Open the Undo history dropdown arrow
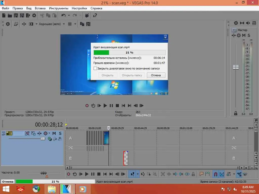The image size is (259, 194). coord(69,15)
